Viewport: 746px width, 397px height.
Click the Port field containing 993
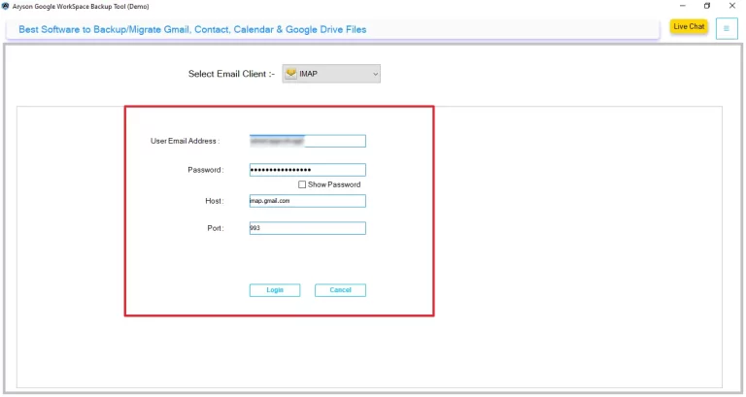point(307,228)
